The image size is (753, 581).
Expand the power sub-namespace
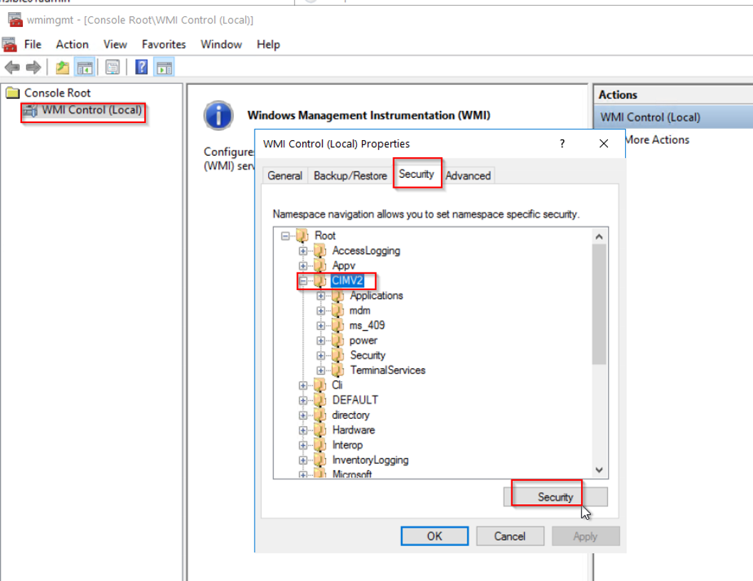pos(320,341)
